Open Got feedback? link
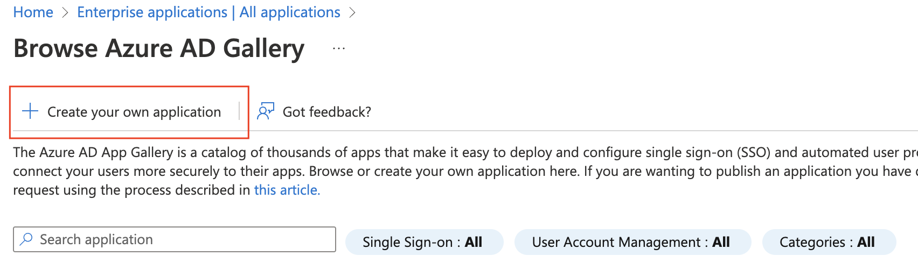The image size is (918, 270). [314, 111]
